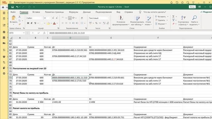Increase decimal places button
Image resolution: width=212 pixels, height=119 pixels.
[104, 23]
